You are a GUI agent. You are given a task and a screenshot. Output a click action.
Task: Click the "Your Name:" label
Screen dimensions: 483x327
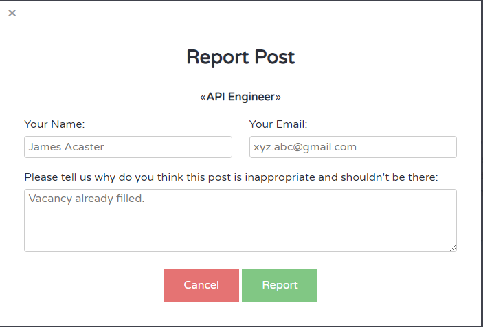click(54, 124)
